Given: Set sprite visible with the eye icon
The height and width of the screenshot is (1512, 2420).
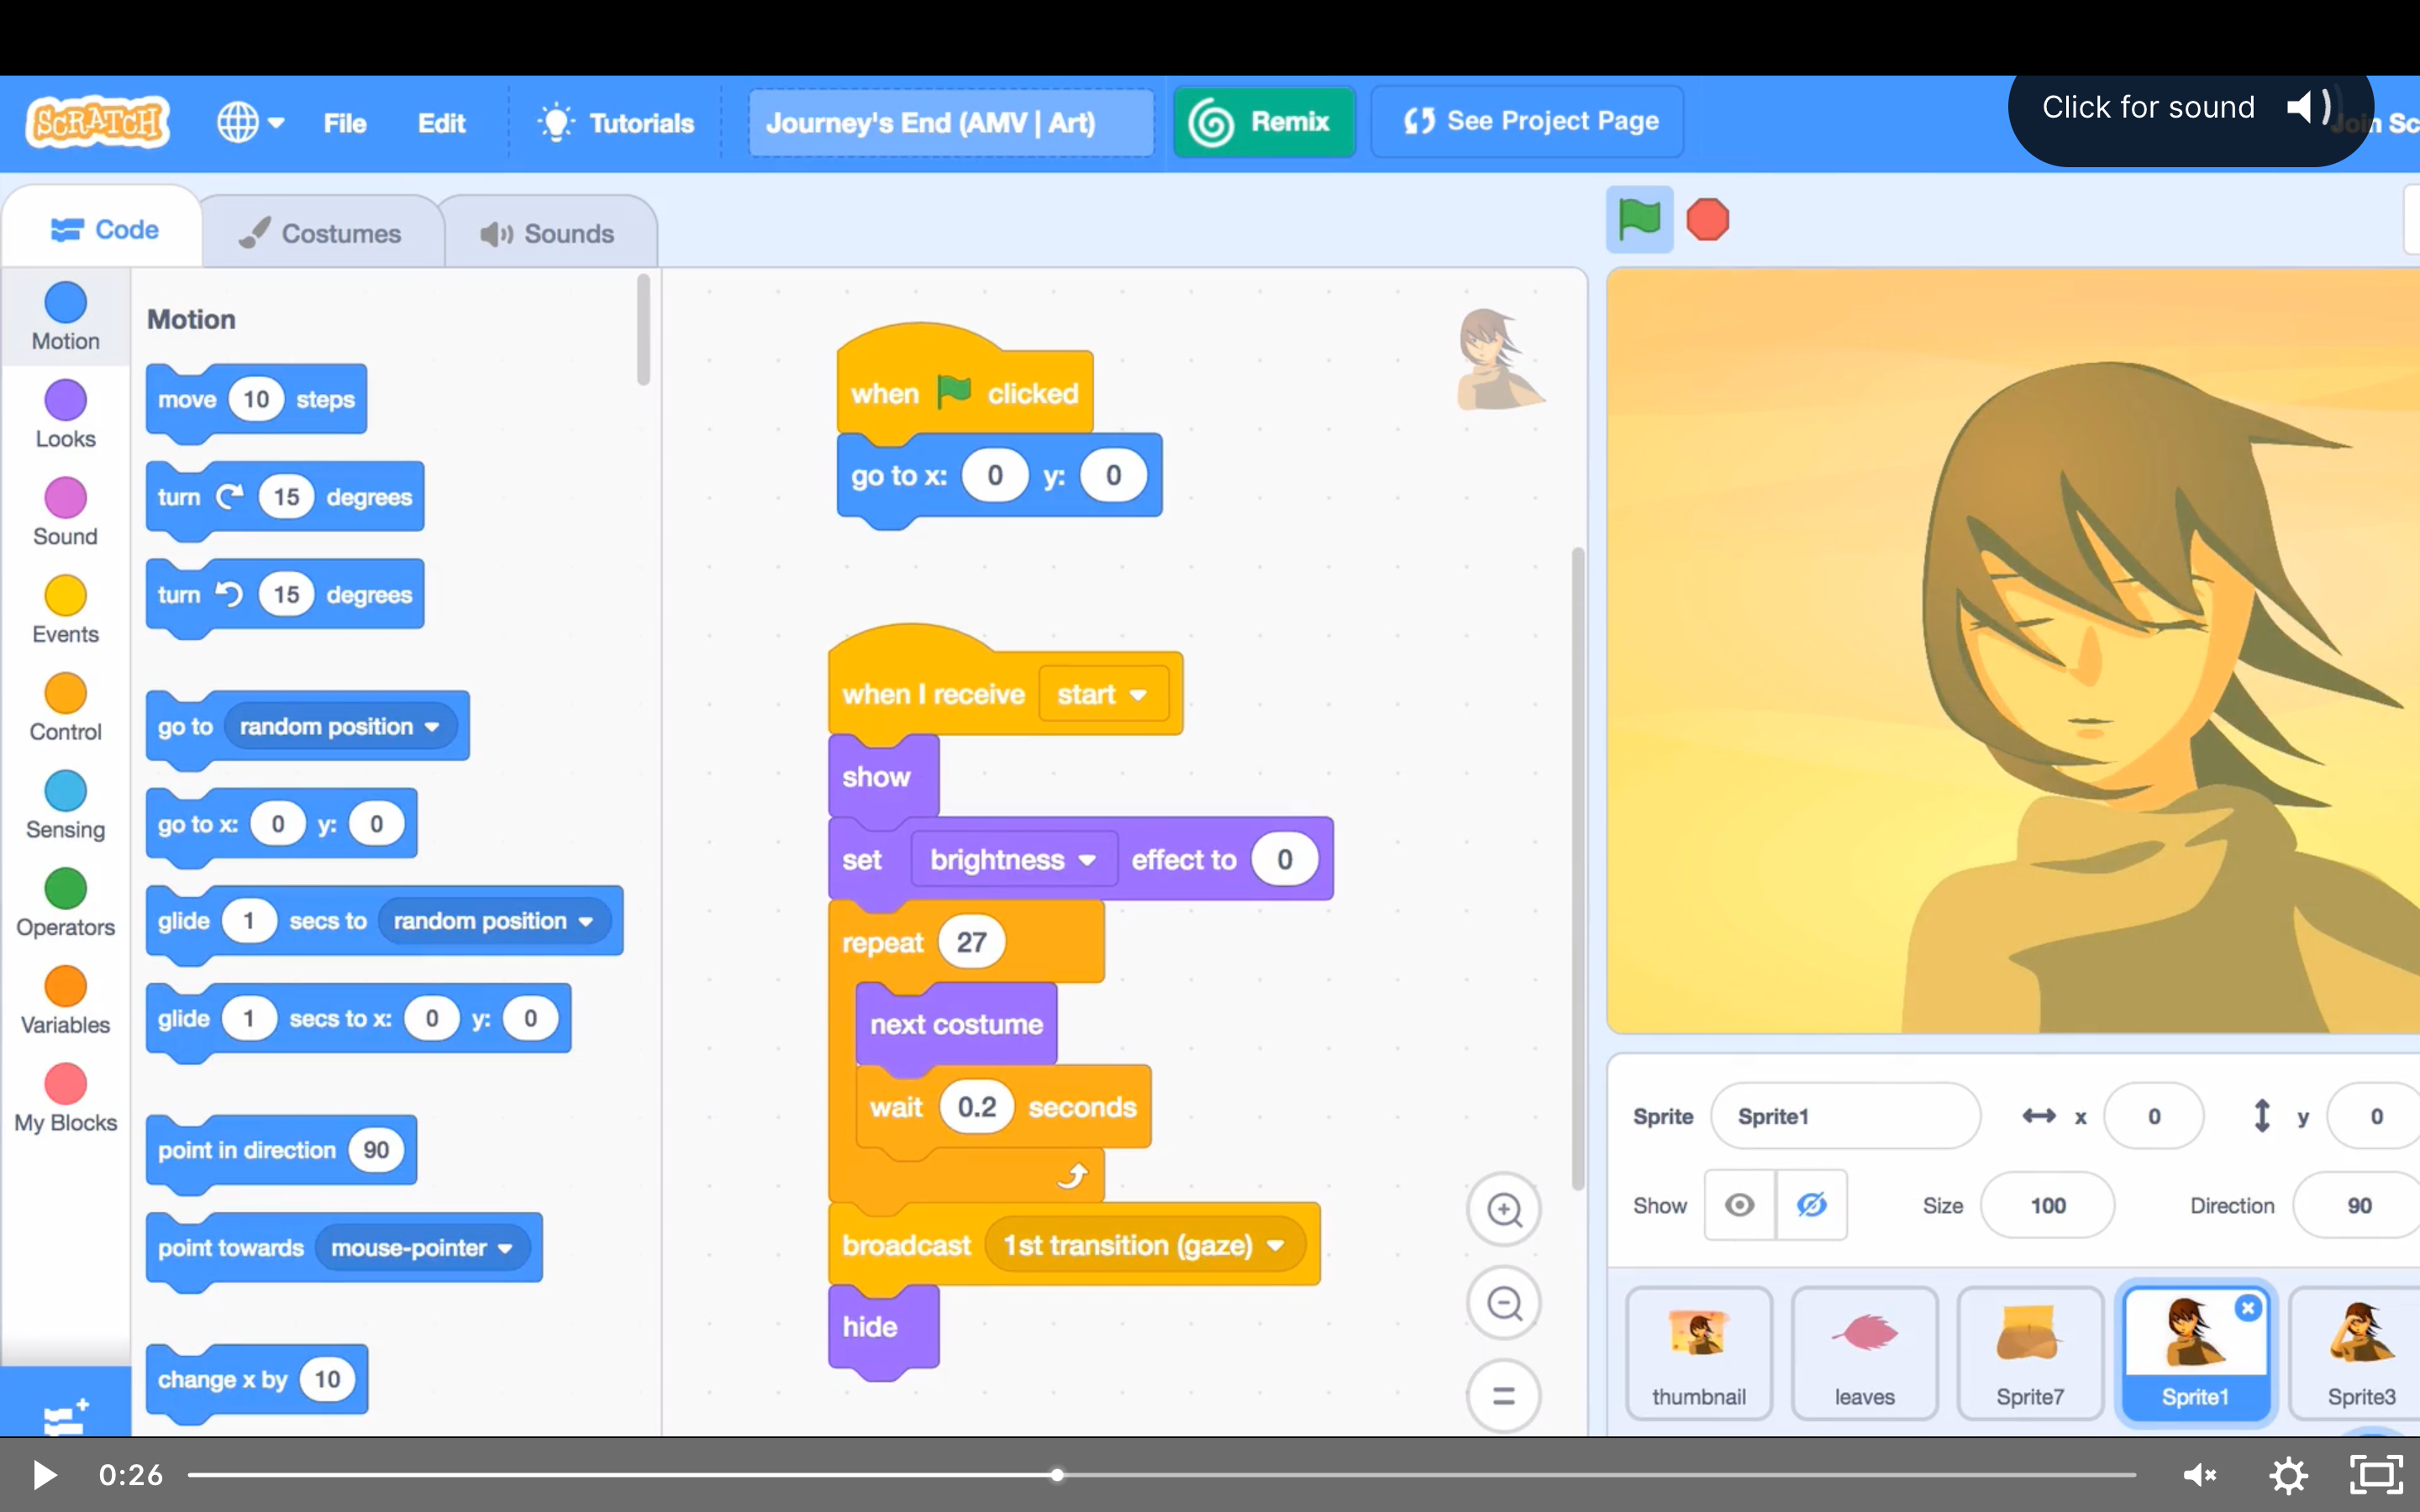Looking at the screenshot, I should 1739,1205.
